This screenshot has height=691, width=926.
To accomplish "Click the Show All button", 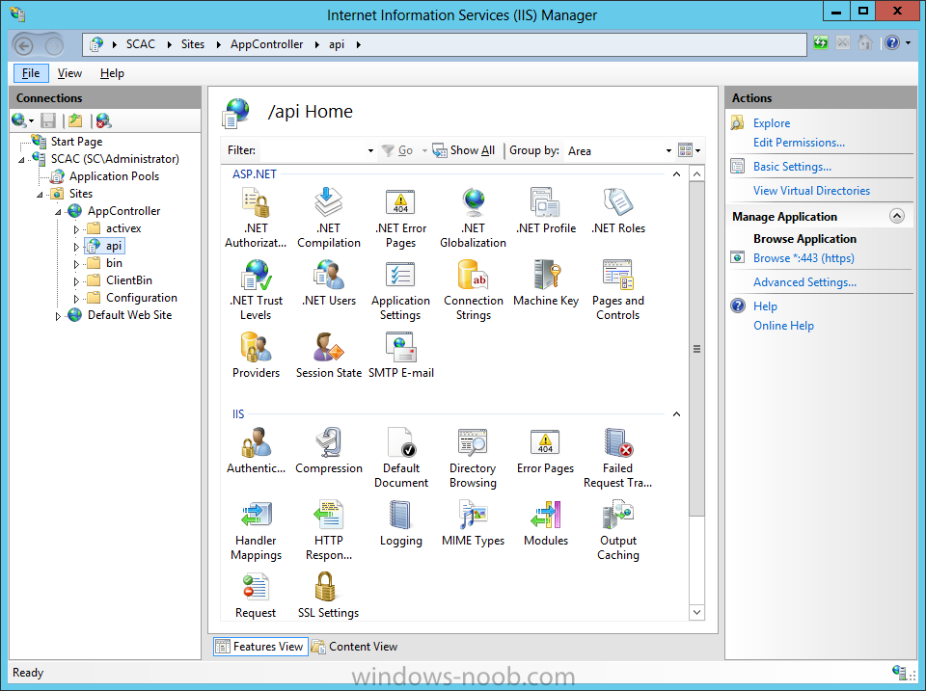I will point(464,150).
